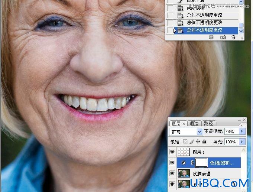Switch to the 图层 tab
This screenshot has height=192, width=253.
[x=176, y=124]
